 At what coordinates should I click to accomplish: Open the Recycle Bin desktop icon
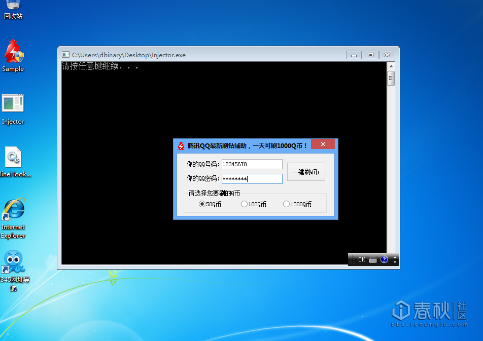(x=13, y=10)
